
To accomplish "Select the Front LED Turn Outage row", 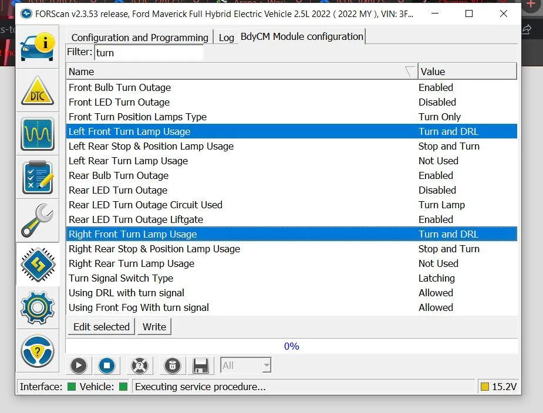I will point(292,102).
